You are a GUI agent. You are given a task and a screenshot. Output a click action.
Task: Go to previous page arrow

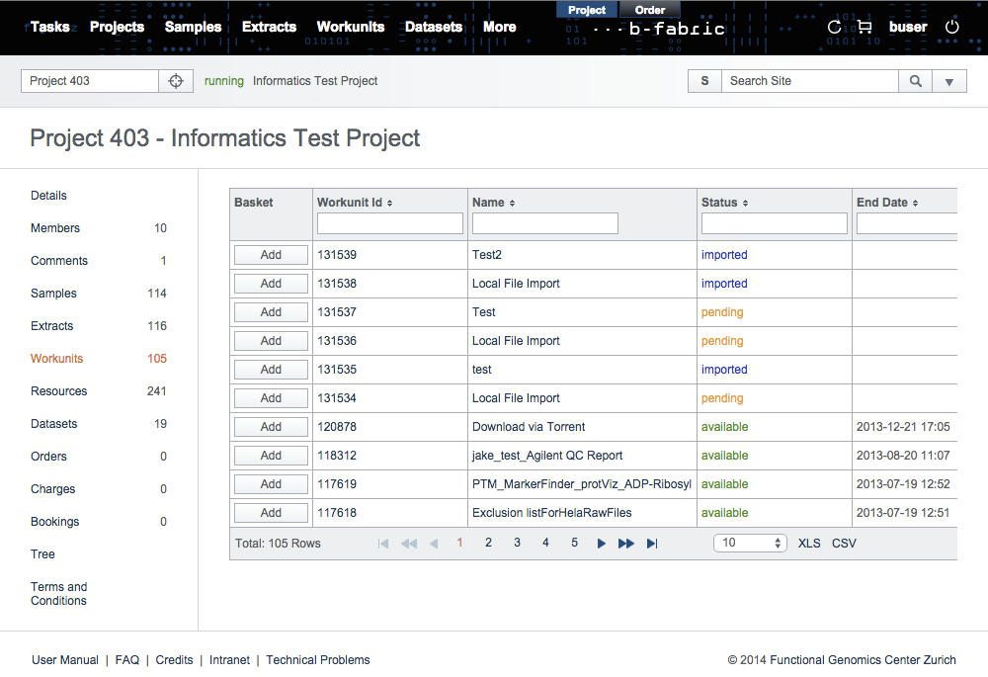click(x=434, y=544)
